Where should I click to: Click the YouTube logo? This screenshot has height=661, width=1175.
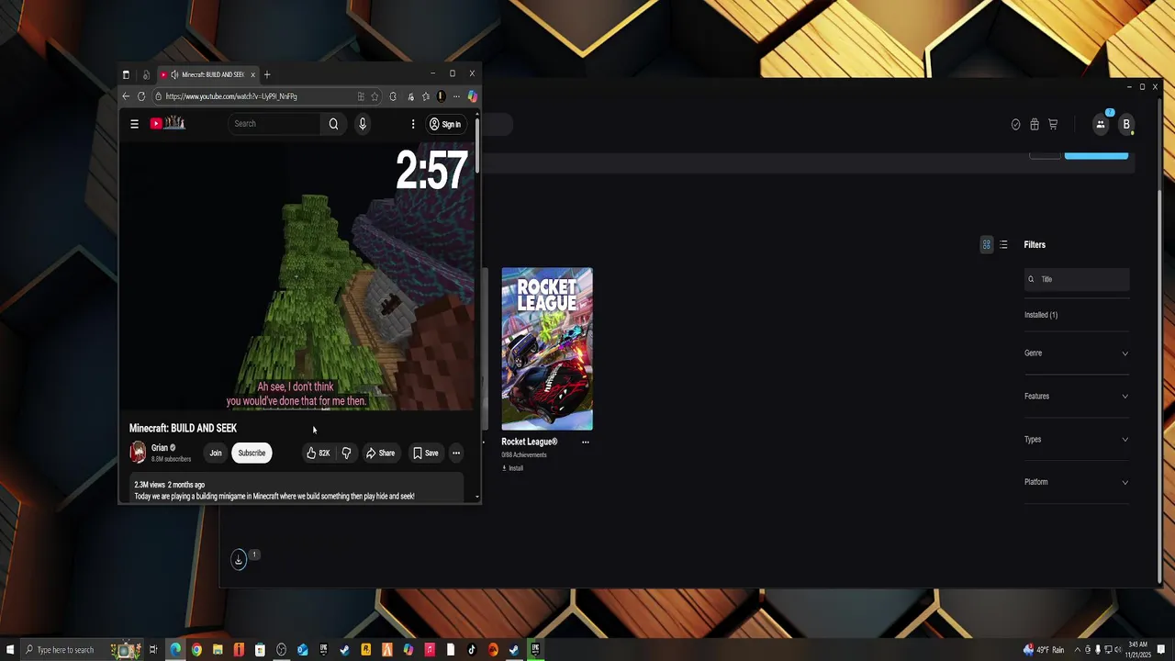(x=168, y=123)
